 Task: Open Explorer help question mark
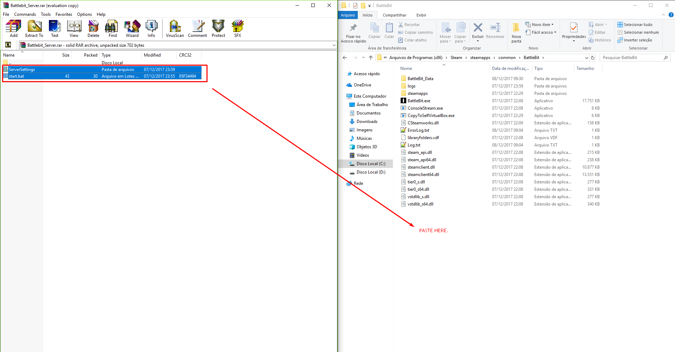(x=671, y=15)
